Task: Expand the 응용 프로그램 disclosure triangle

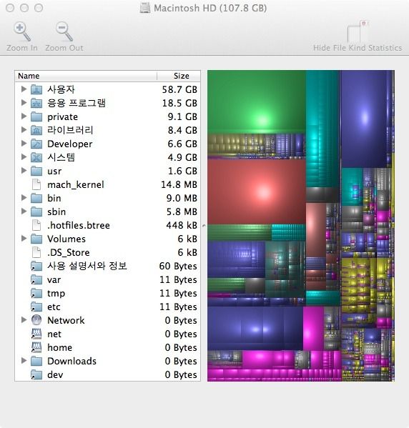Action: (24, 102)
